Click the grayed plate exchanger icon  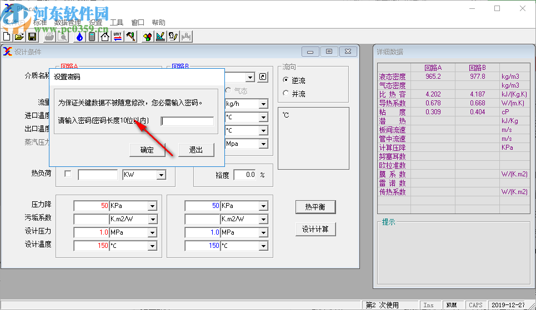186,37
